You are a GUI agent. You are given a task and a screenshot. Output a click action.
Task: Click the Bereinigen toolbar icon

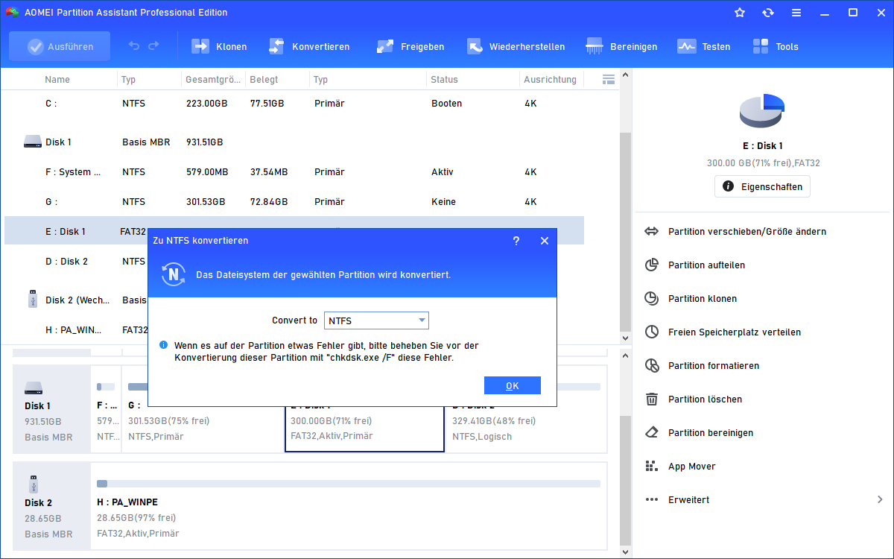coord(595,46)
